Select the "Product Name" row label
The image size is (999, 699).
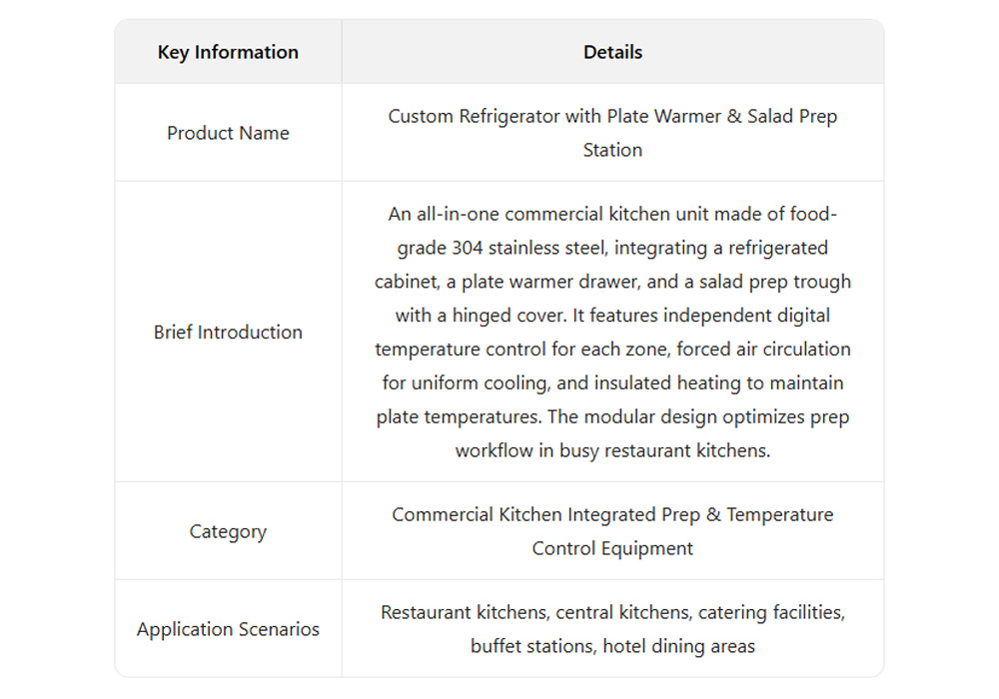(228, 133)
